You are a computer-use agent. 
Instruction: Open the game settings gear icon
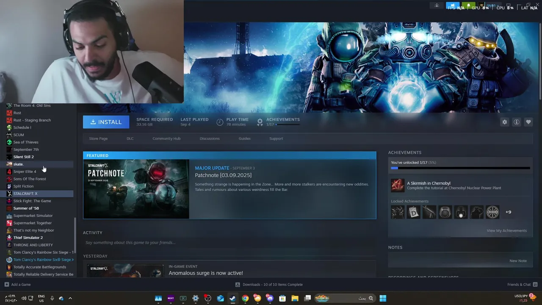[504, 122]
